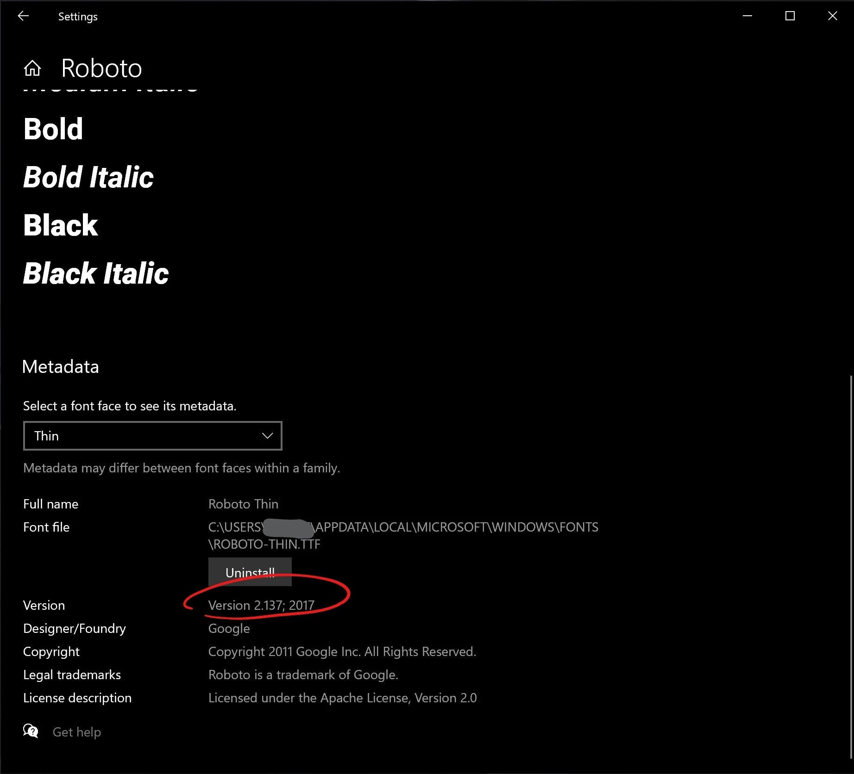Click the 'Version' row label
854x774 pixels.
point(44,605)
